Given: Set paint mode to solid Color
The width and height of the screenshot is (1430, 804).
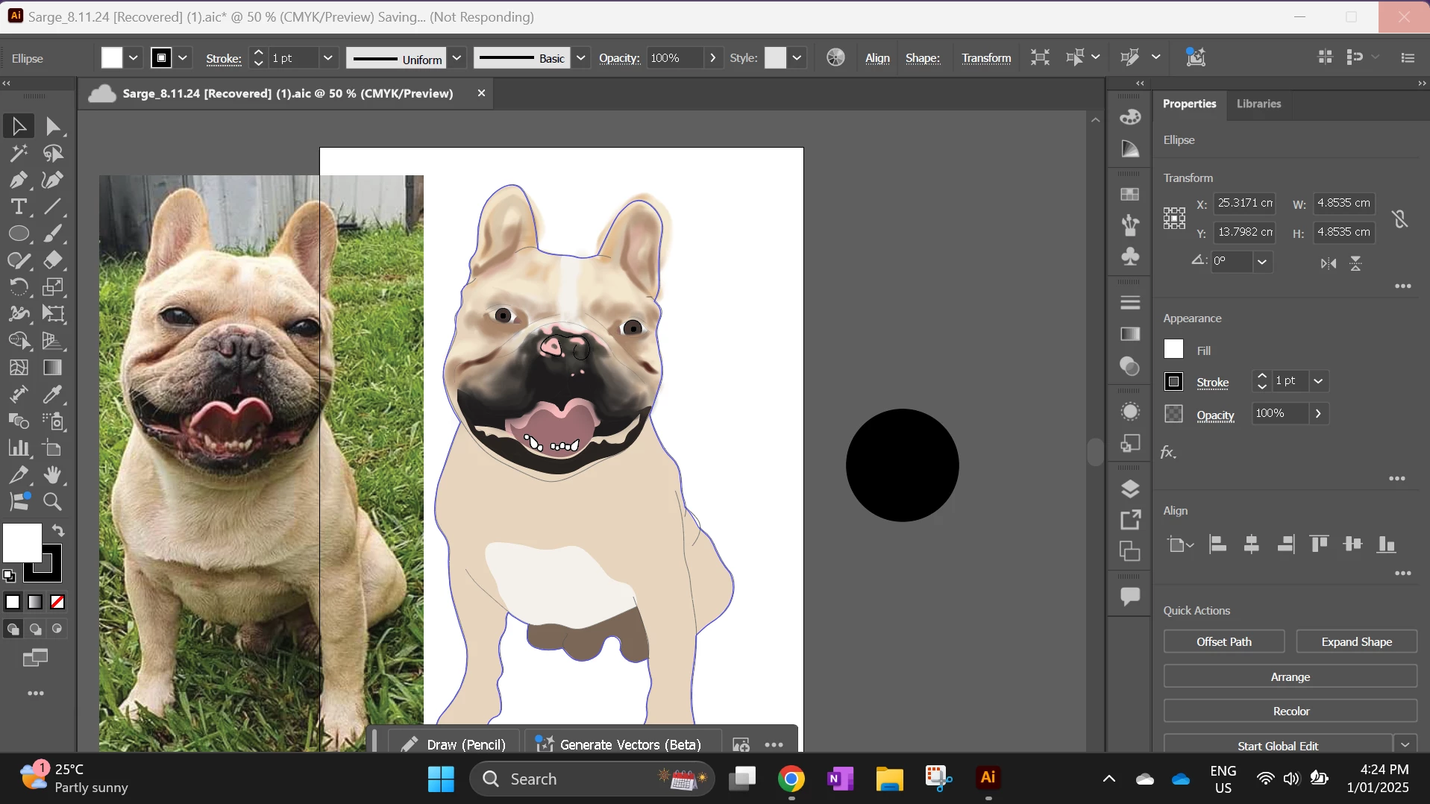Looking at the screenshot, I should (13, 603).
